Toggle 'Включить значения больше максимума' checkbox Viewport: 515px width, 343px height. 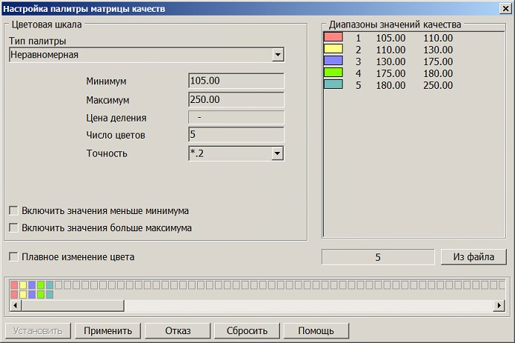pyautogui.click(x=13, y=228)
